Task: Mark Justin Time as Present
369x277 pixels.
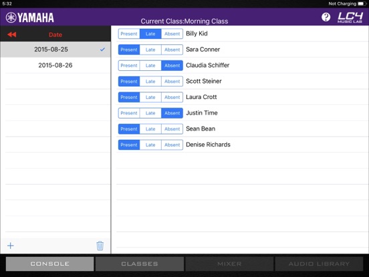Action: point(129,113)
